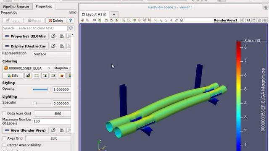Select the Layout #1 tab
The width and height of the screenshot is (269, 151).
coord(94,14)
